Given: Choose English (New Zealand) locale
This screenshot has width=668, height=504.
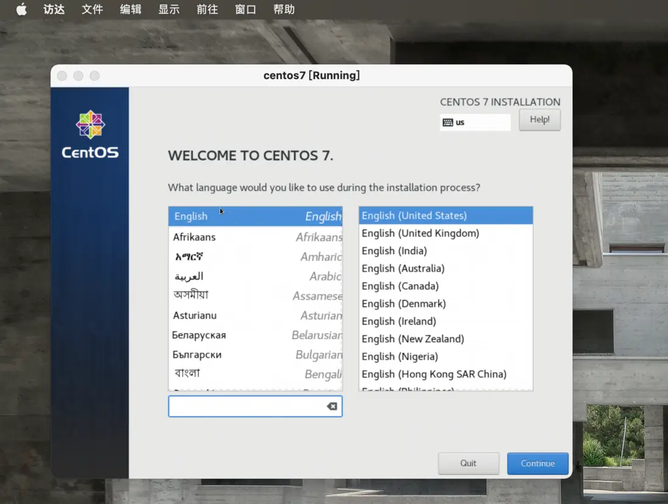Looking at the screenshot, I should point(445,339).
